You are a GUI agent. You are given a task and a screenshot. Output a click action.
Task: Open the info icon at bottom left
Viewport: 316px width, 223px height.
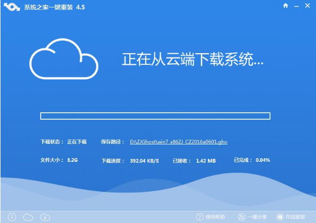pyautogui.click(x=12, y=217)
